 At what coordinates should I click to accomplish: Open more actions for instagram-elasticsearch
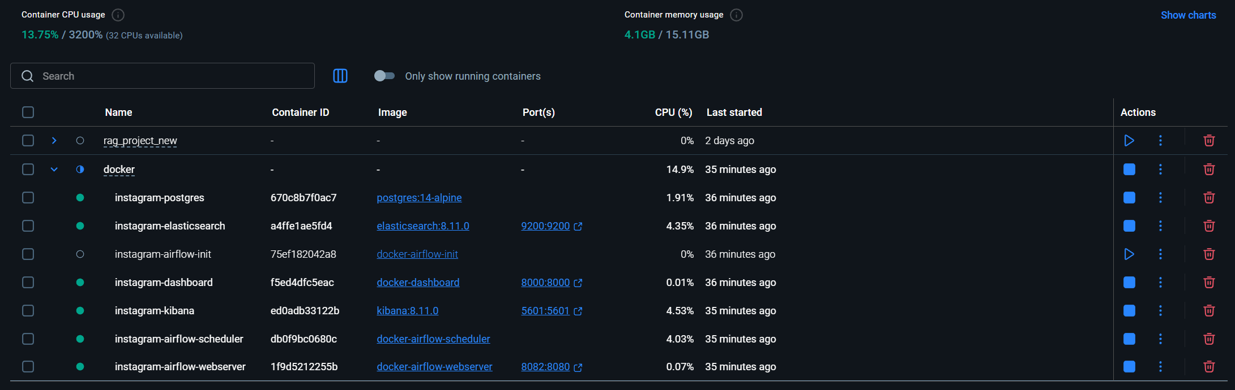tap(1160, 226)
